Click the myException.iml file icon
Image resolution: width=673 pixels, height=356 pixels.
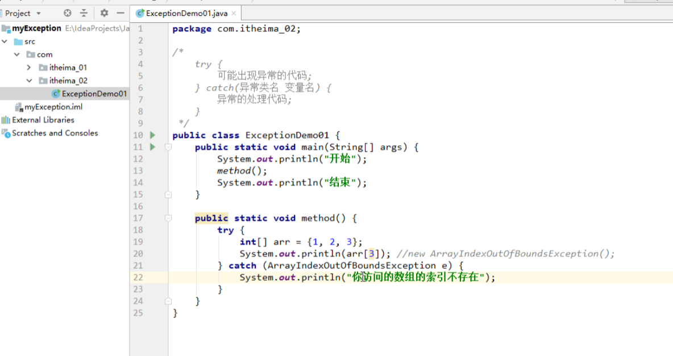tap(19, 107)
